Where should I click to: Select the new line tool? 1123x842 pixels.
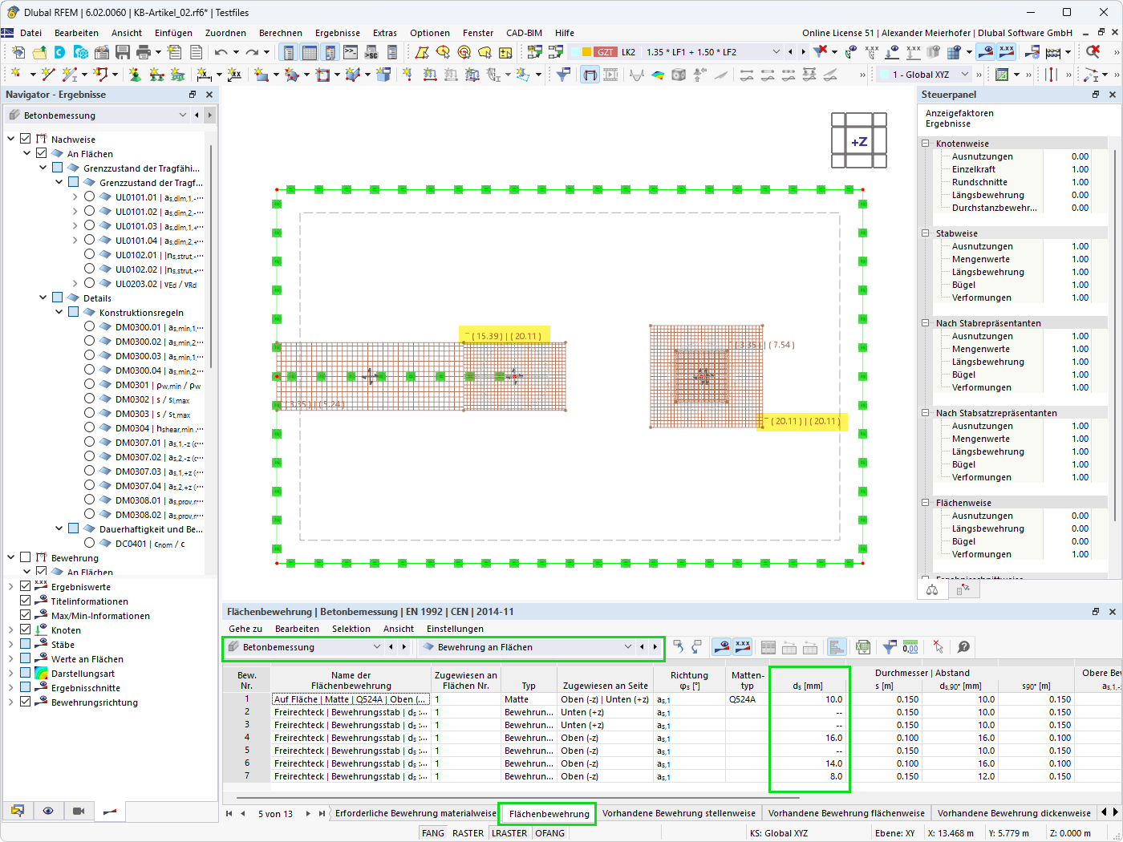pos(48,75)
